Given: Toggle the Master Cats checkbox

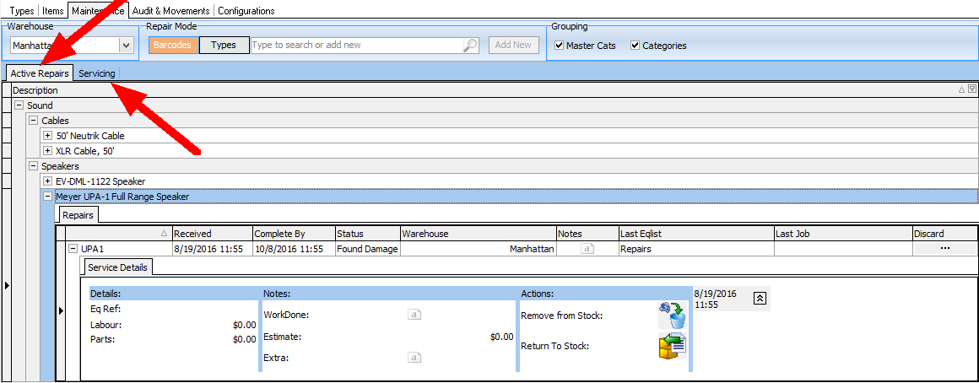Looking at the screenshot, I should [560, 46].
